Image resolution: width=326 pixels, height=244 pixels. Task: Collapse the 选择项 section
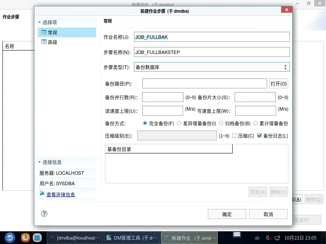click(x=40, y=23)
